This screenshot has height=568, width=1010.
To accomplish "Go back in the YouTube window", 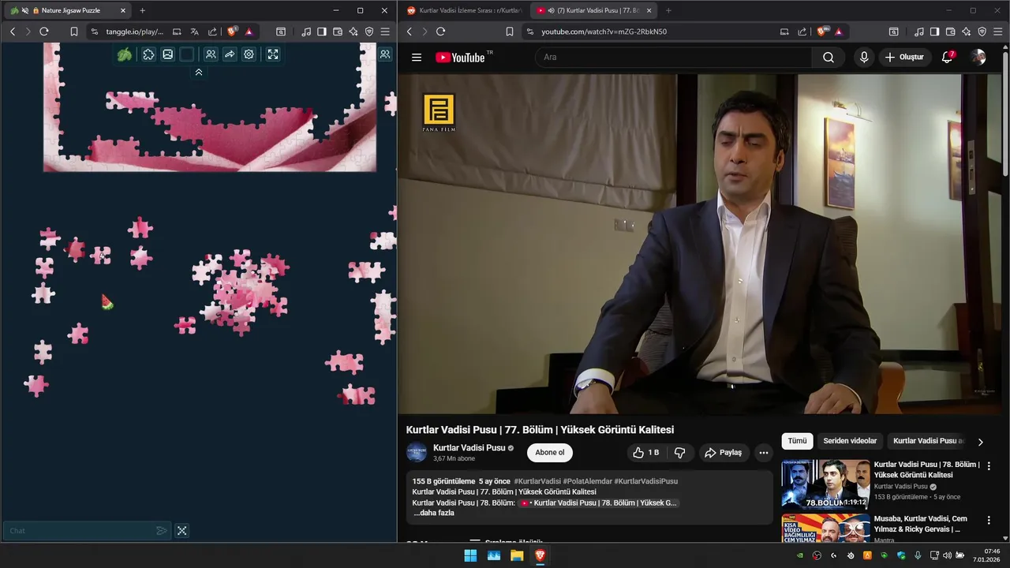I will [x=410, y=32].
